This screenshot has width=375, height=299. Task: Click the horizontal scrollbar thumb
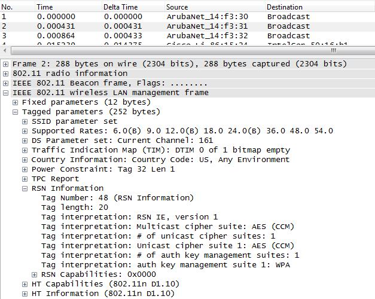click(x=193, y=51)
